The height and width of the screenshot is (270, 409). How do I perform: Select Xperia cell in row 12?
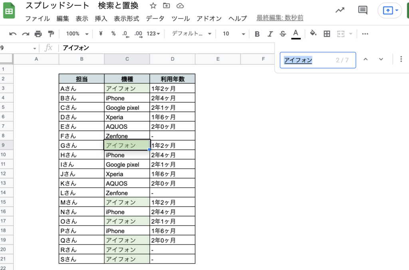pyautogui.click(x=127, y=174)
